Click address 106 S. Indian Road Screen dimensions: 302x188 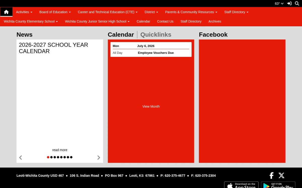click(x=84, y=176)
